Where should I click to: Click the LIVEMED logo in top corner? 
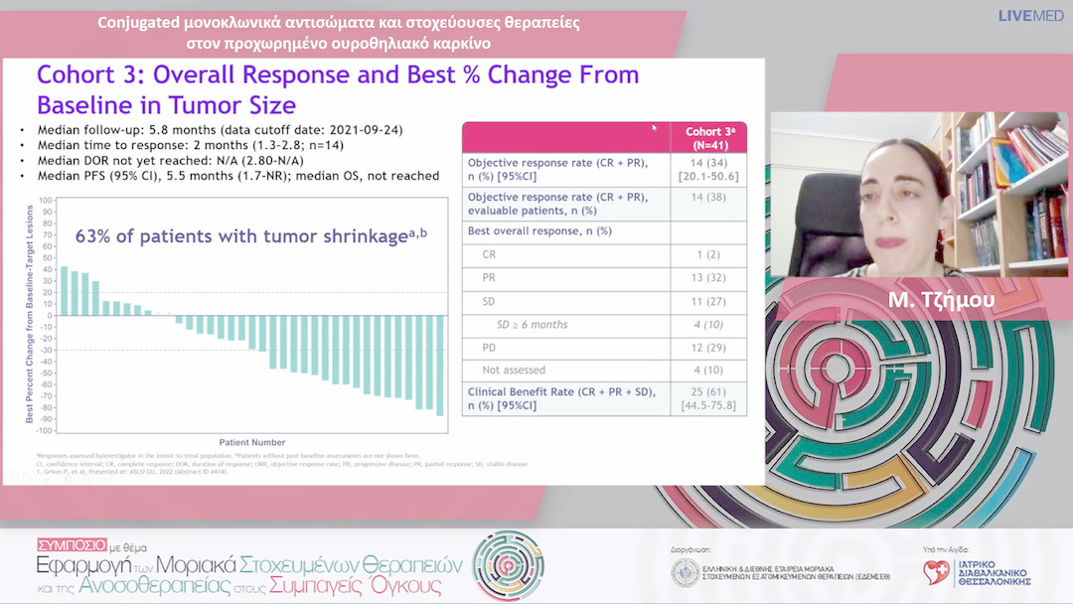point(1029,16)
